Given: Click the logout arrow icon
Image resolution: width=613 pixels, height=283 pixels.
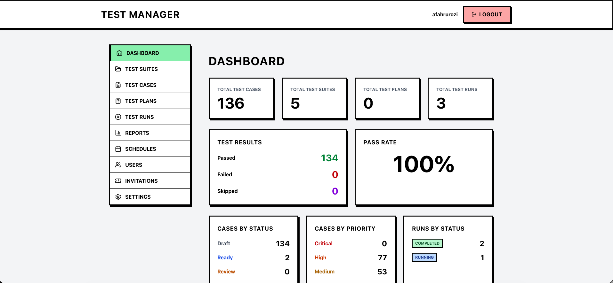Looking at the screenshot, I should click(474, 14).
